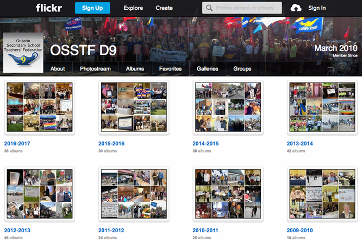Click the "10 albums" count text

[x=296, y=238]
